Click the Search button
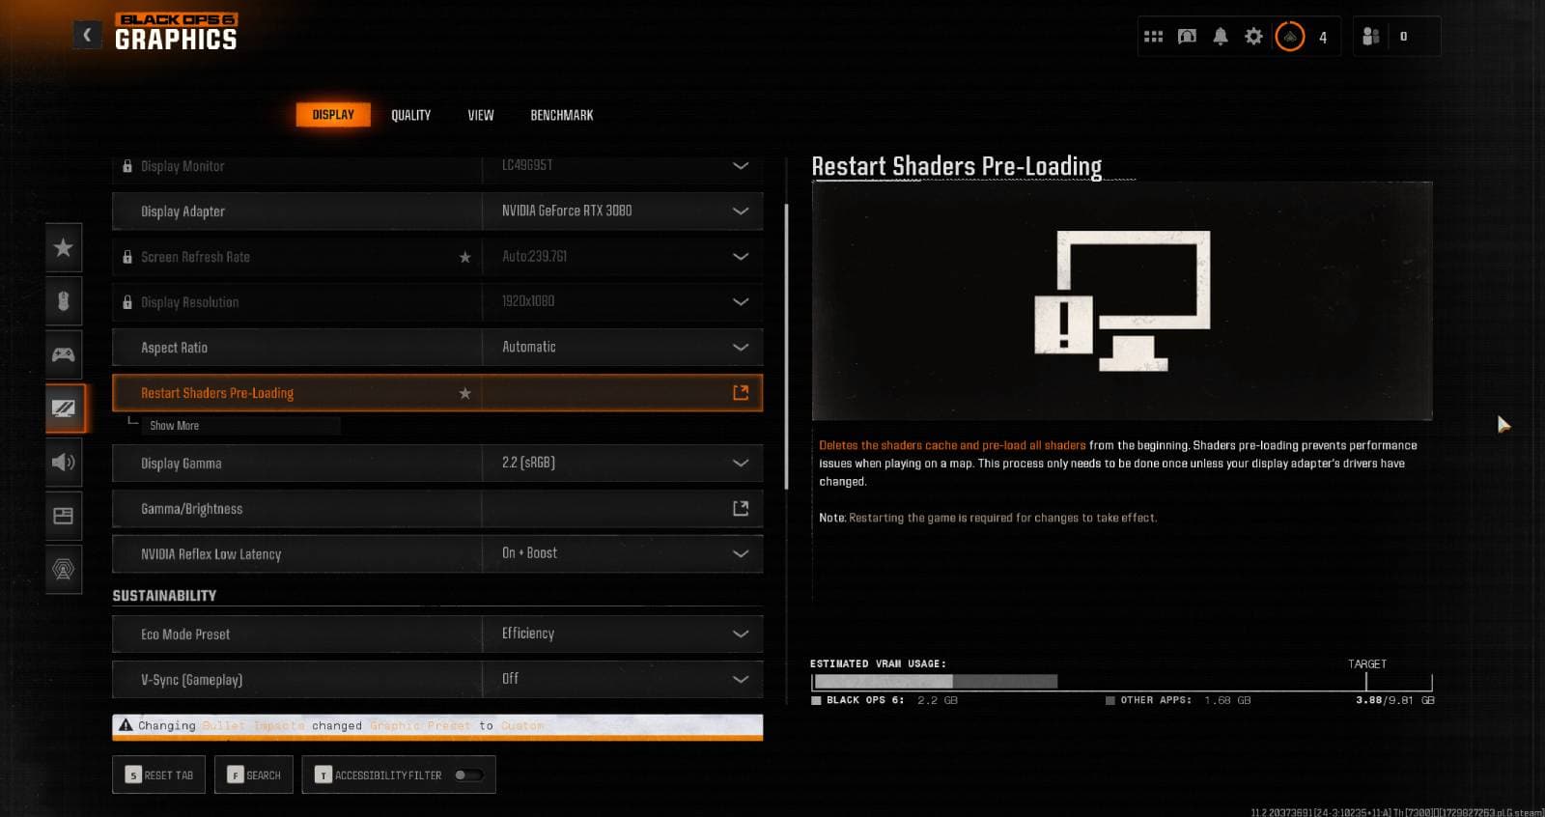 coord(254,775)
